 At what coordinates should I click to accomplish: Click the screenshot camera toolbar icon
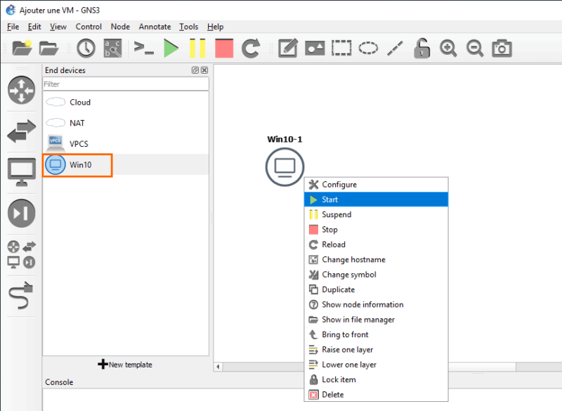502,48
